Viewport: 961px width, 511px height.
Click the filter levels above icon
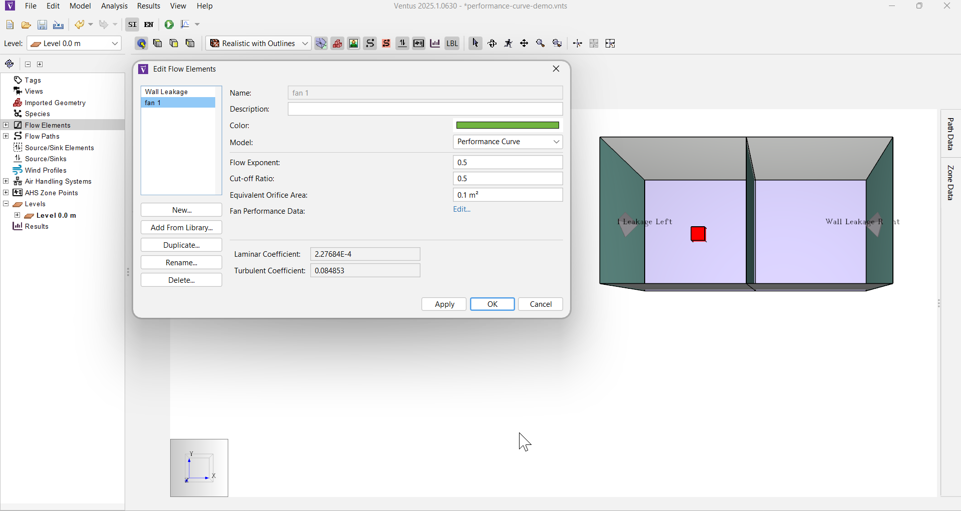[x=174, y=44]
